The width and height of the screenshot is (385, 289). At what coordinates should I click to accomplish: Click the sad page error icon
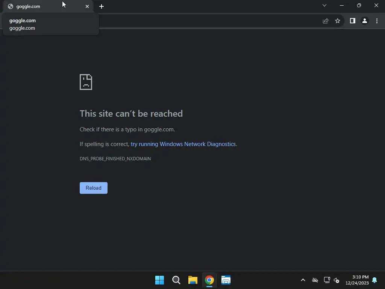(86, 82)
